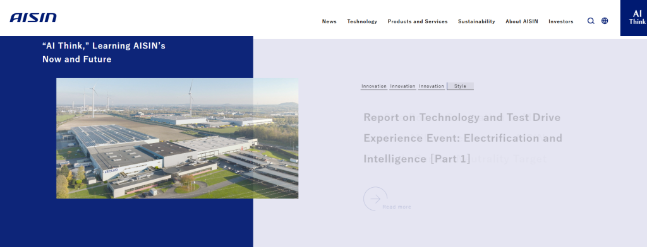647x247 pixels.
Task: Select the Style tag
Action: (460, 86)
